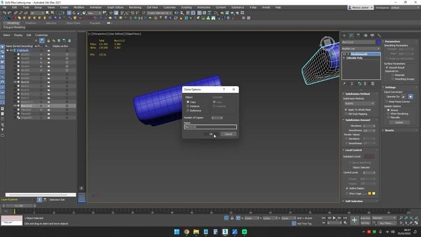421x237 pixels.
Task: Enable Separate by Materials checkbox
Action: pyautogui.click(x=393, y=75)
